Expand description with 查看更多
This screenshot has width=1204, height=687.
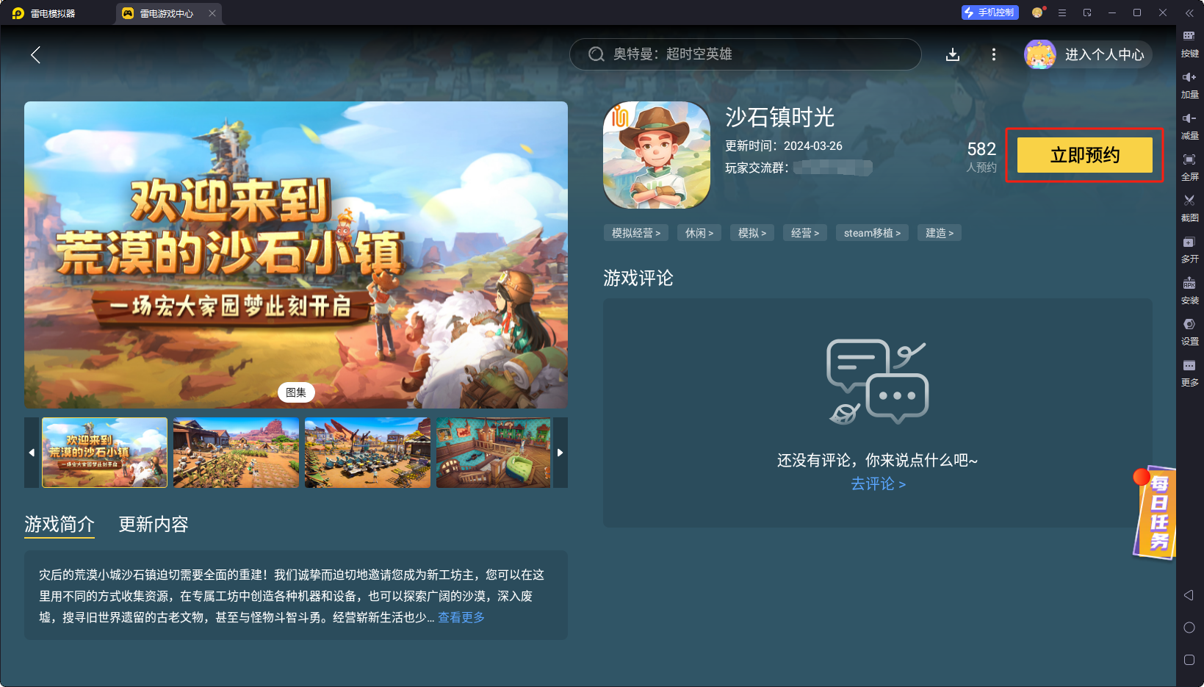461,617
